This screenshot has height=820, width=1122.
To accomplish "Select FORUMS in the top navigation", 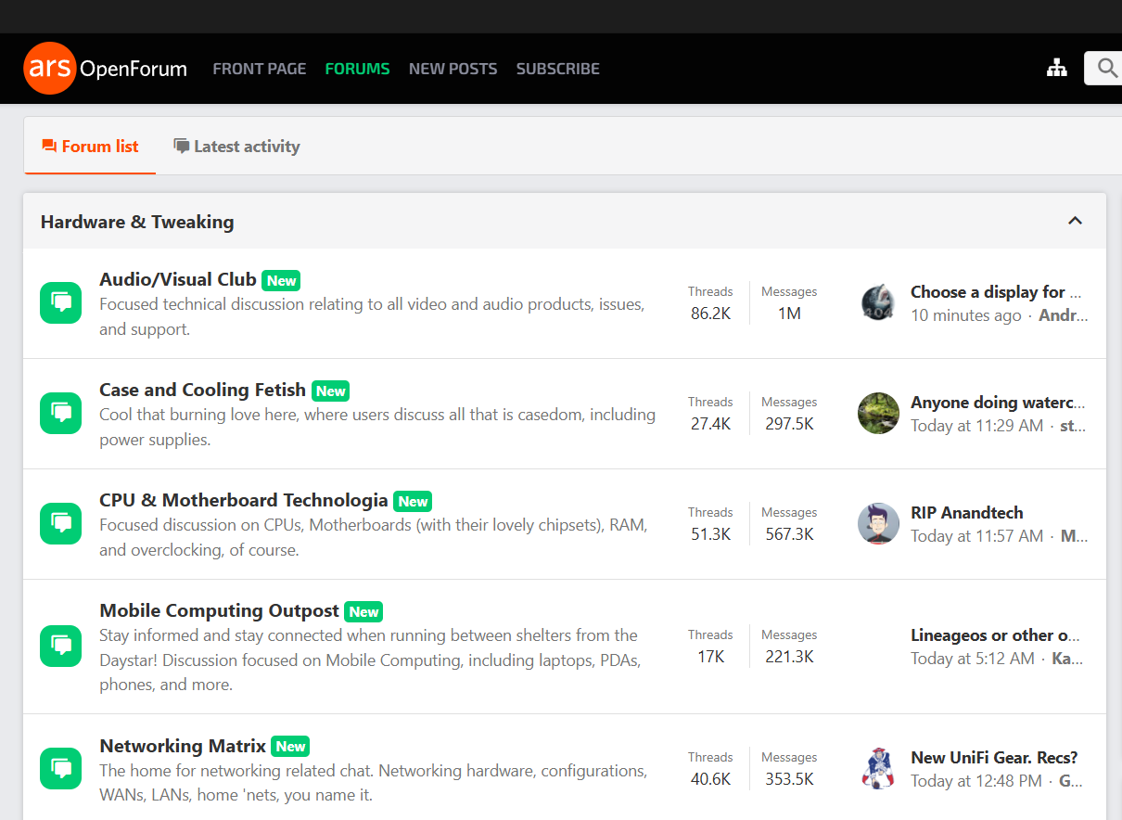I will click(357, 69).
